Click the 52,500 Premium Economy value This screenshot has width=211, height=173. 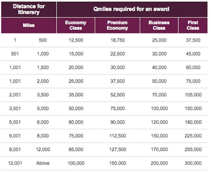[x=118, y=95]
